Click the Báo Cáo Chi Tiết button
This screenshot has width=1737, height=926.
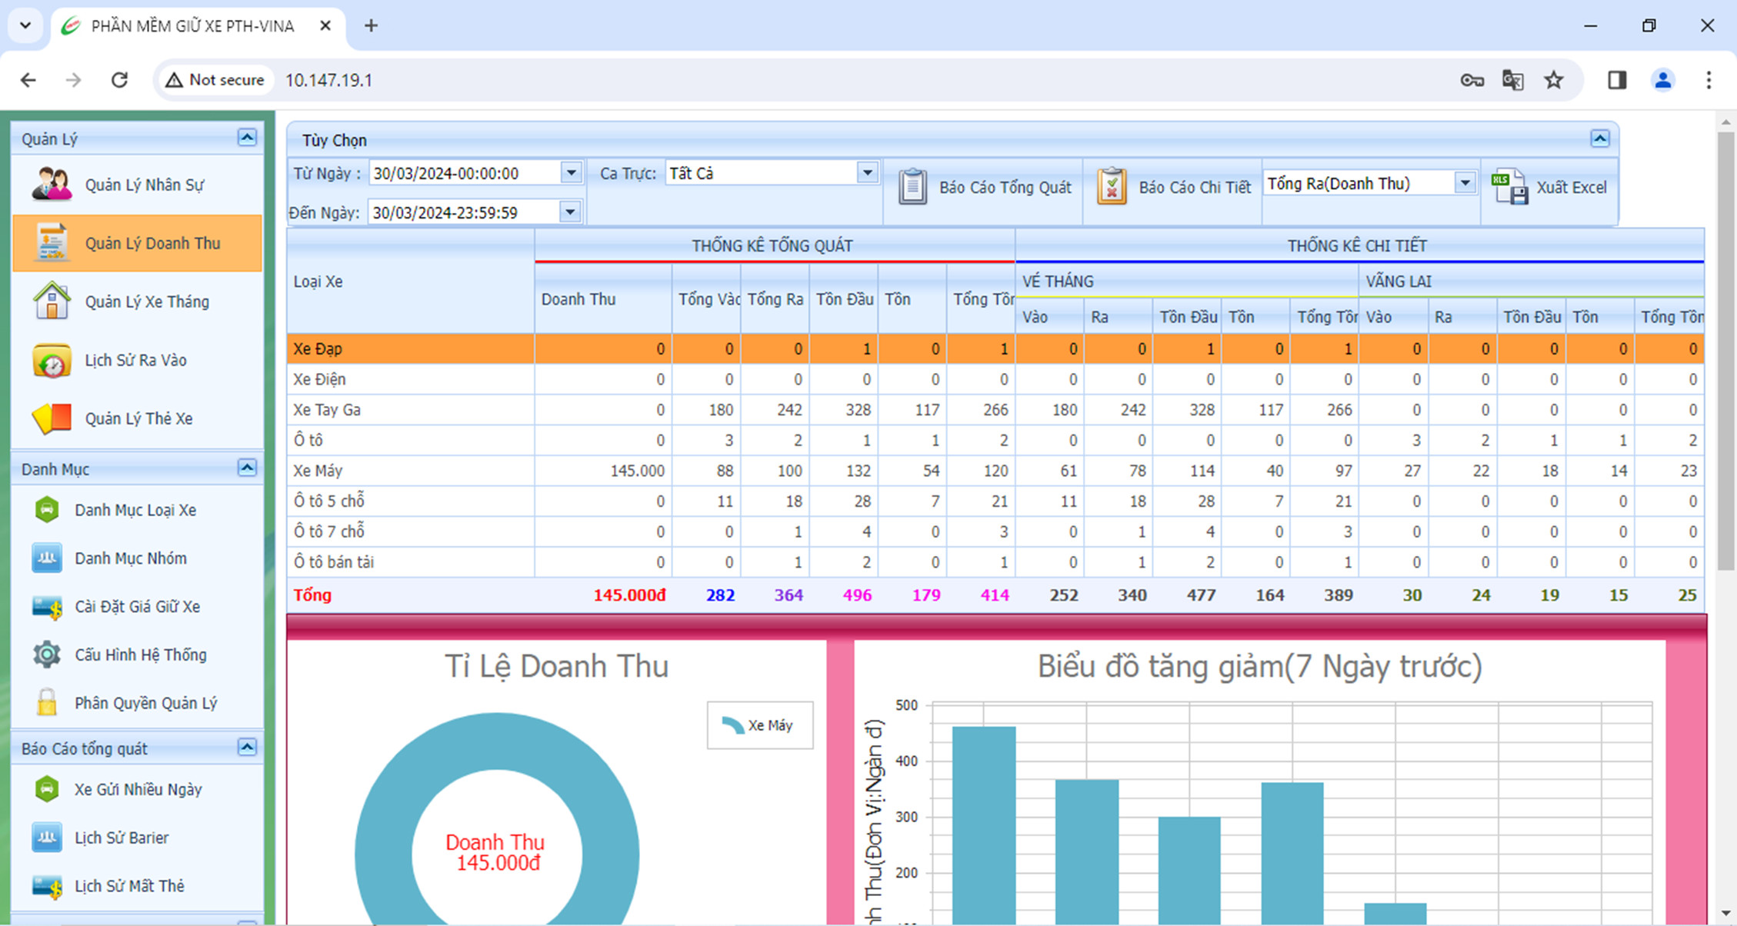click(x=1173, y=187)
